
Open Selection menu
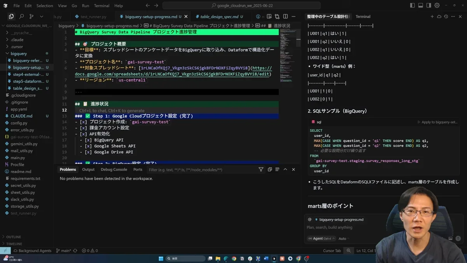[45, 6]
